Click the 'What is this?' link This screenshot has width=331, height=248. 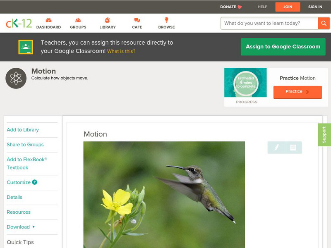[121, 51]
